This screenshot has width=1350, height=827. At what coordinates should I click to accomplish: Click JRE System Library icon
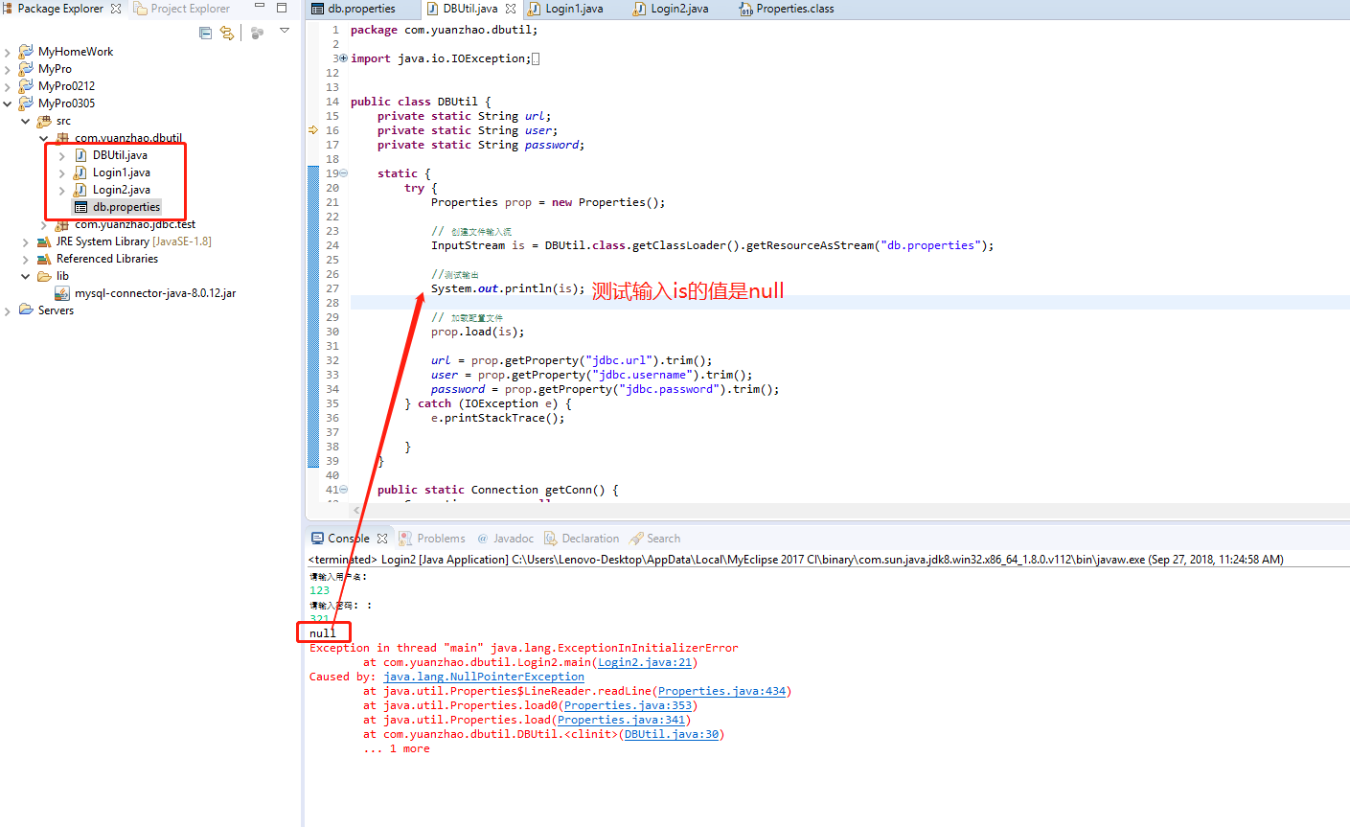coord(44,241)
